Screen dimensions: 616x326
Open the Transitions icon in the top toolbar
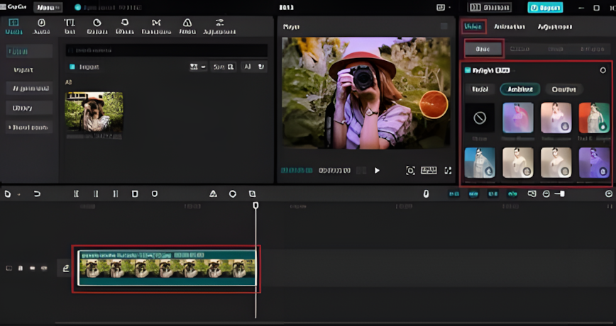156,26
